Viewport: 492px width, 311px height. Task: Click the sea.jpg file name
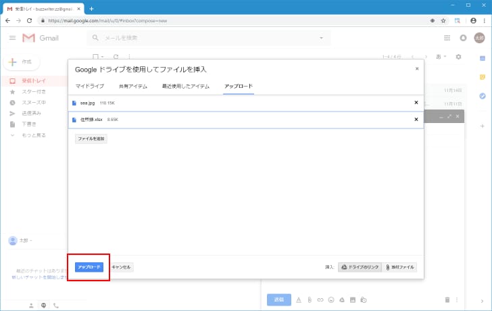(x=87, y=103)
